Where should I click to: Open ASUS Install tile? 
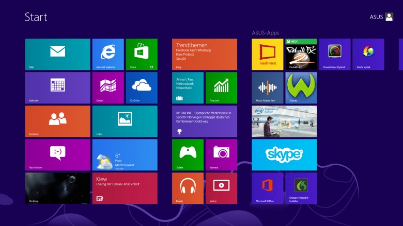368,54
